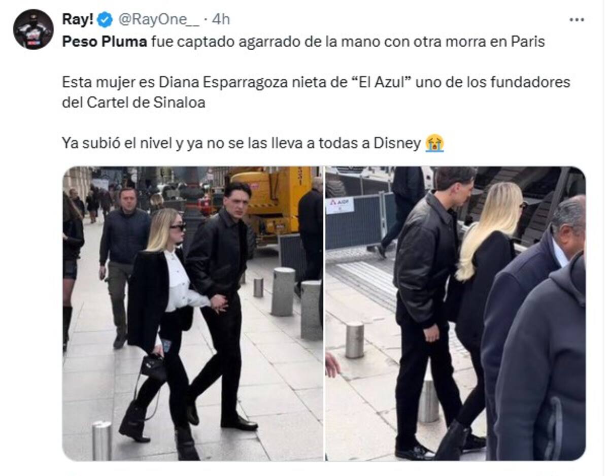This screenshot has width=609, height=476.
Task: Open the 4h timestamp permalink
Action: point(221,20)
